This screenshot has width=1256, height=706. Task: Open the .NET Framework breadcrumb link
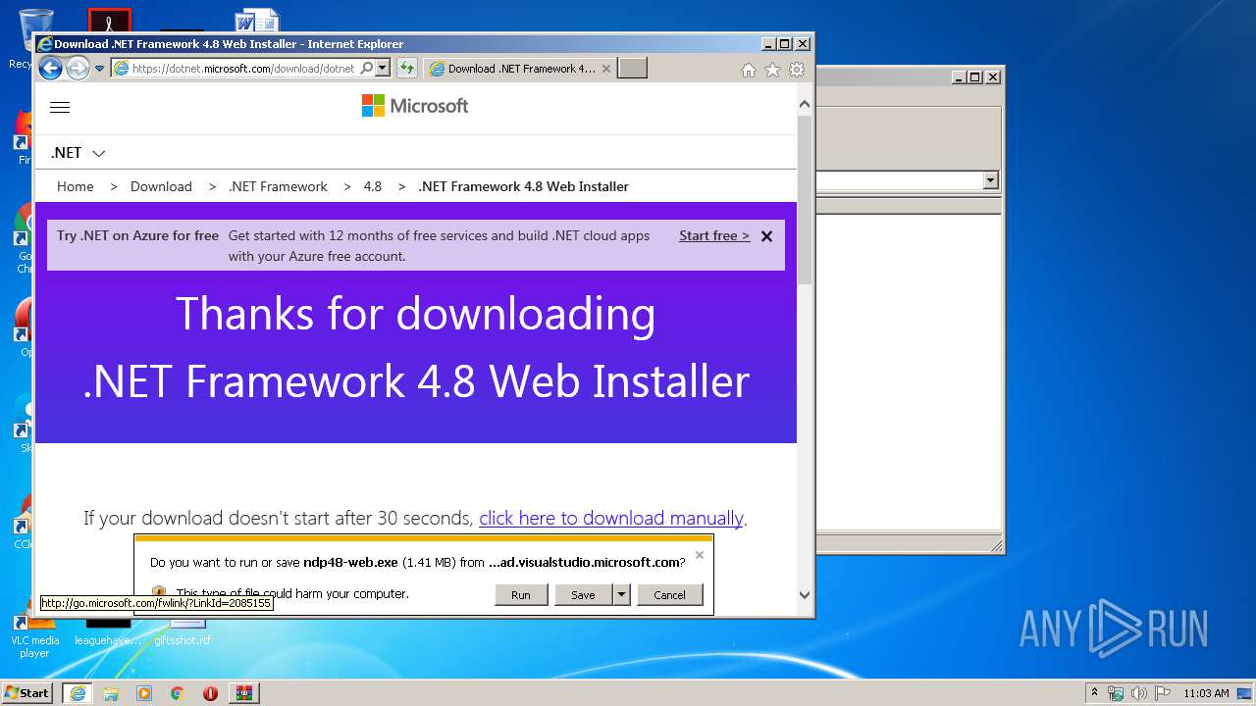278,186
